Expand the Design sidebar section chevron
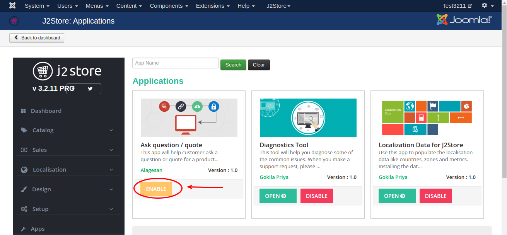This screenshot has width=507, height=235. [111, 189]
